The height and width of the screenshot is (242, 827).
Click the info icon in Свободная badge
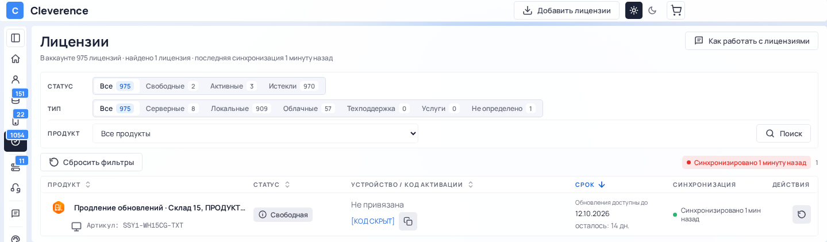click(x=263, y=214)
